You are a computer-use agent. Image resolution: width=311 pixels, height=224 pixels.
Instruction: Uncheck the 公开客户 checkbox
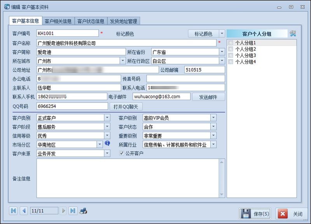pos(122,153)
